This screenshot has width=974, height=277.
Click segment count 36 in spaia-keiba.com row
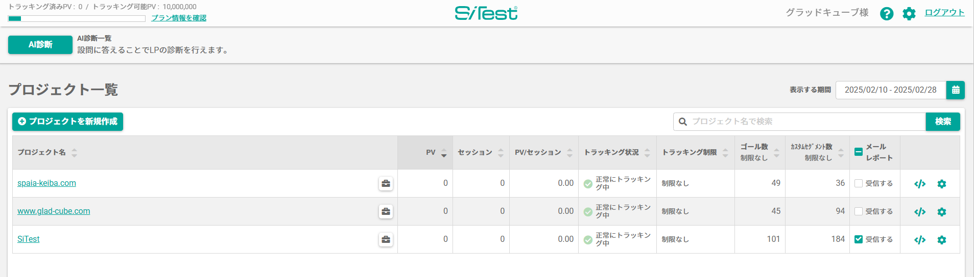[x=840, y=183]
